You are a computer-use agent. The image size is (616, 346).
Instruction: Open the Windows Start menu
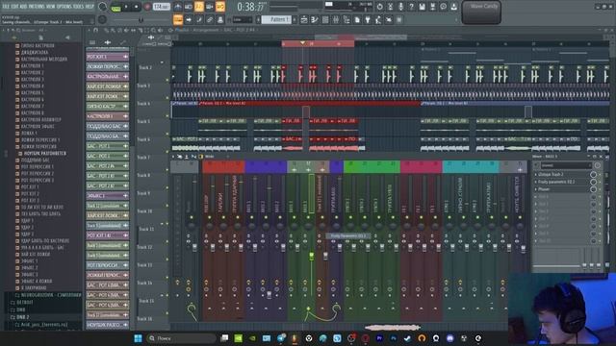138,337
